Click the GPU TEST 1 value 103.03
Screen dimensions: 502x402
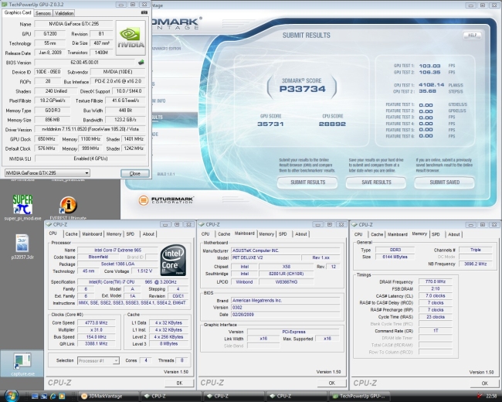(x=429, y=66)
